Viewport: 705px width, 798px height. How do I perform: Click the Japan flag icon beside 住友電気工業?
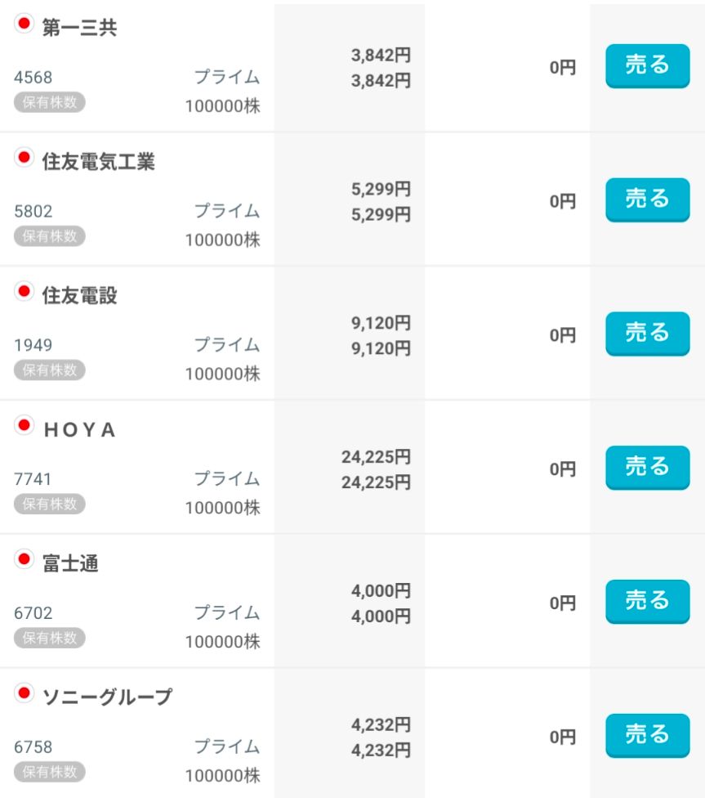coord(24,158)
